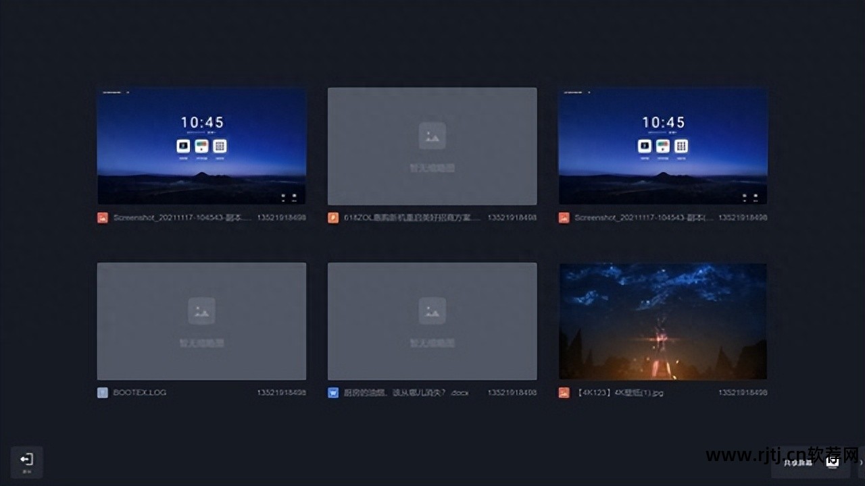This screenshot has width=865, height=486.
Task: Click the blue Word icon beside the .docx file
Action: [x=333, y=392]
